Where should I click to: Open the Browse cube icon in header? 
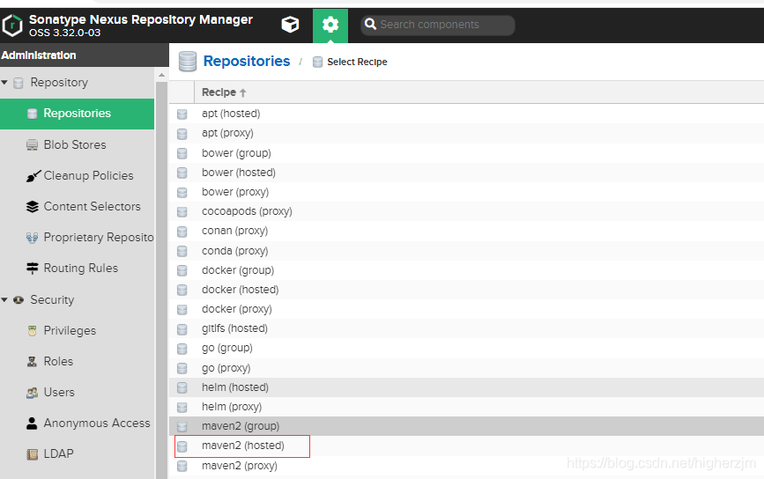(x=291, y=25)
